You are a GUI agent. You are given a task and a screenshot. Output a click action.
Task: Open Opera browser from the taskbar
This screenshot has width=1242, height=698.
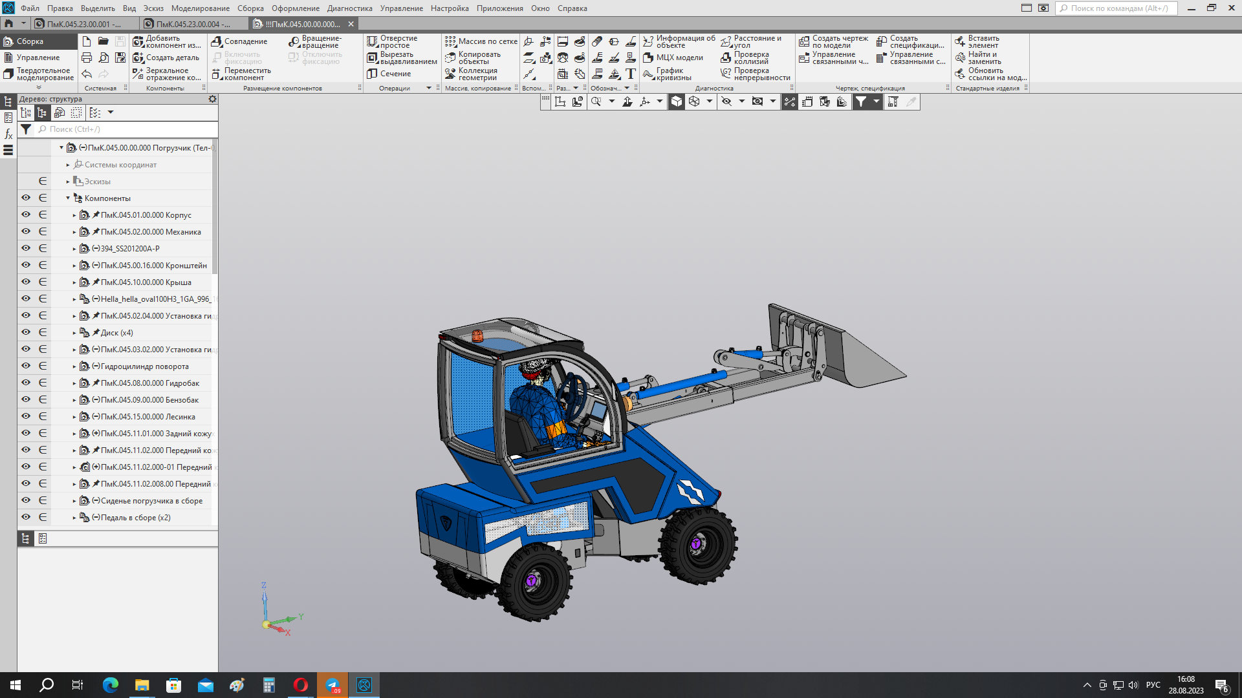point(301,685)
